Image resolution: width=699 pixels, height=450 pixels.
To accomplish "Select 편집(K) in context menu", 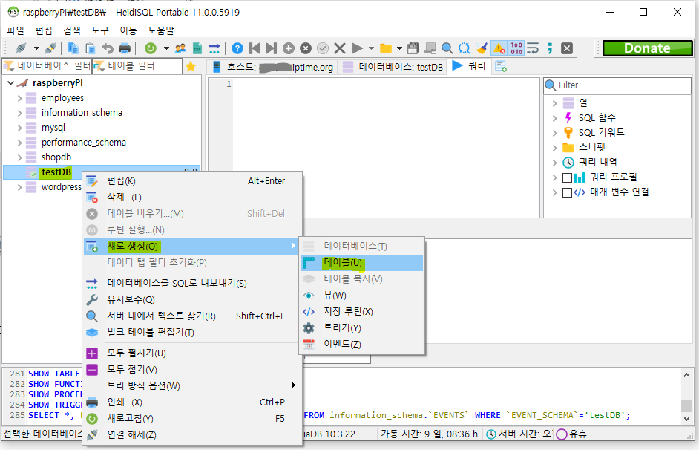I will [193, 181].
